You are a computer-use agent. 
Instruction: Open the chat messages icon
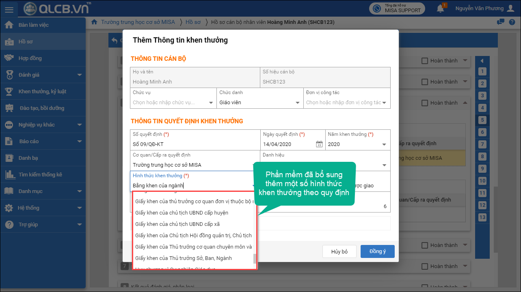pos(501,22)
